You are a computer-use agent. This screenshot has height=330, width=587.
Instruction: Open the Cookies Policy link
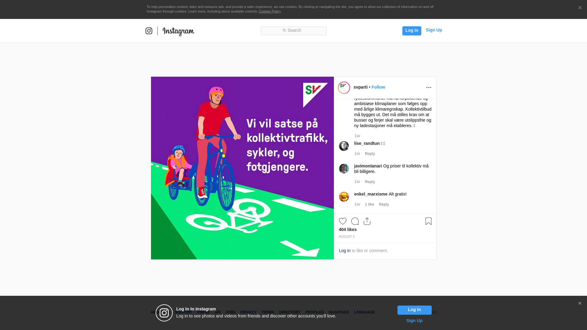click(x=270, y=11)
